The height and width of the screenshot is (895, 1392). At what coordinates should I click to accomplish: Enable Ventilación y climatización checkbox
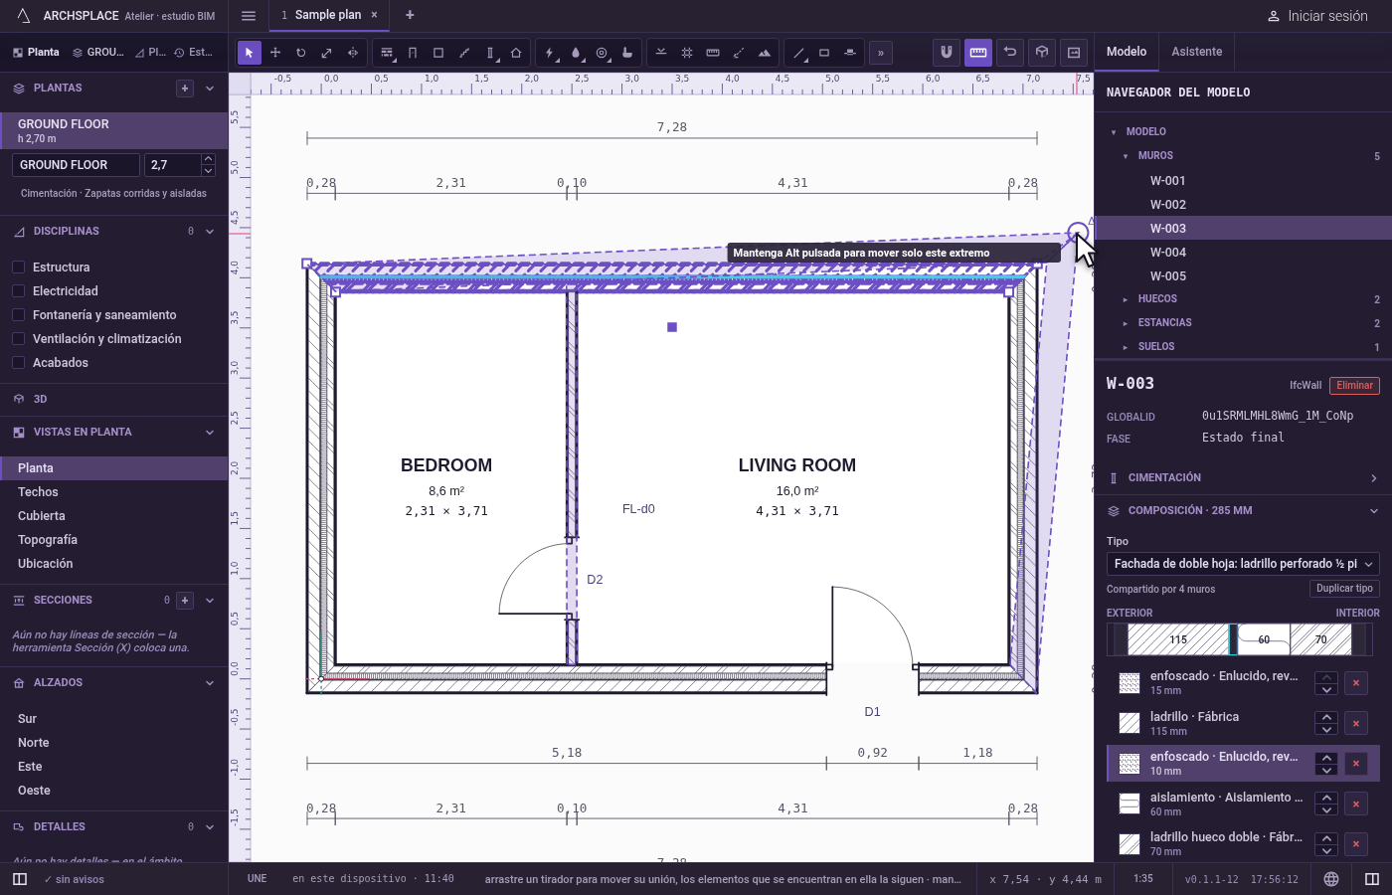click(x=18, y=339)
